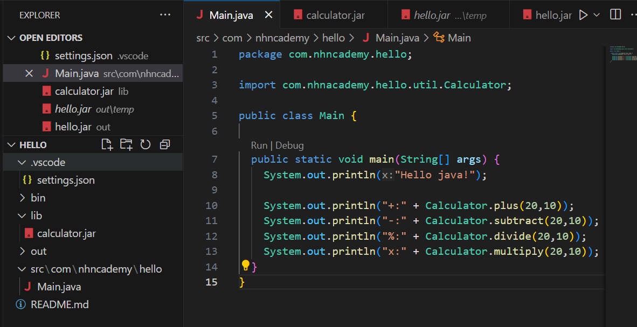This screenshot has height=327, width=637.
Task: Open the run options dropdown arrow
Action: pos(597,16)
